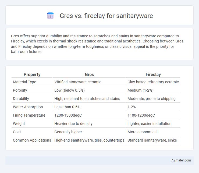The image size is (199, 173).
Task: Click the '1200-1300degC' cell
Action: 68,115
